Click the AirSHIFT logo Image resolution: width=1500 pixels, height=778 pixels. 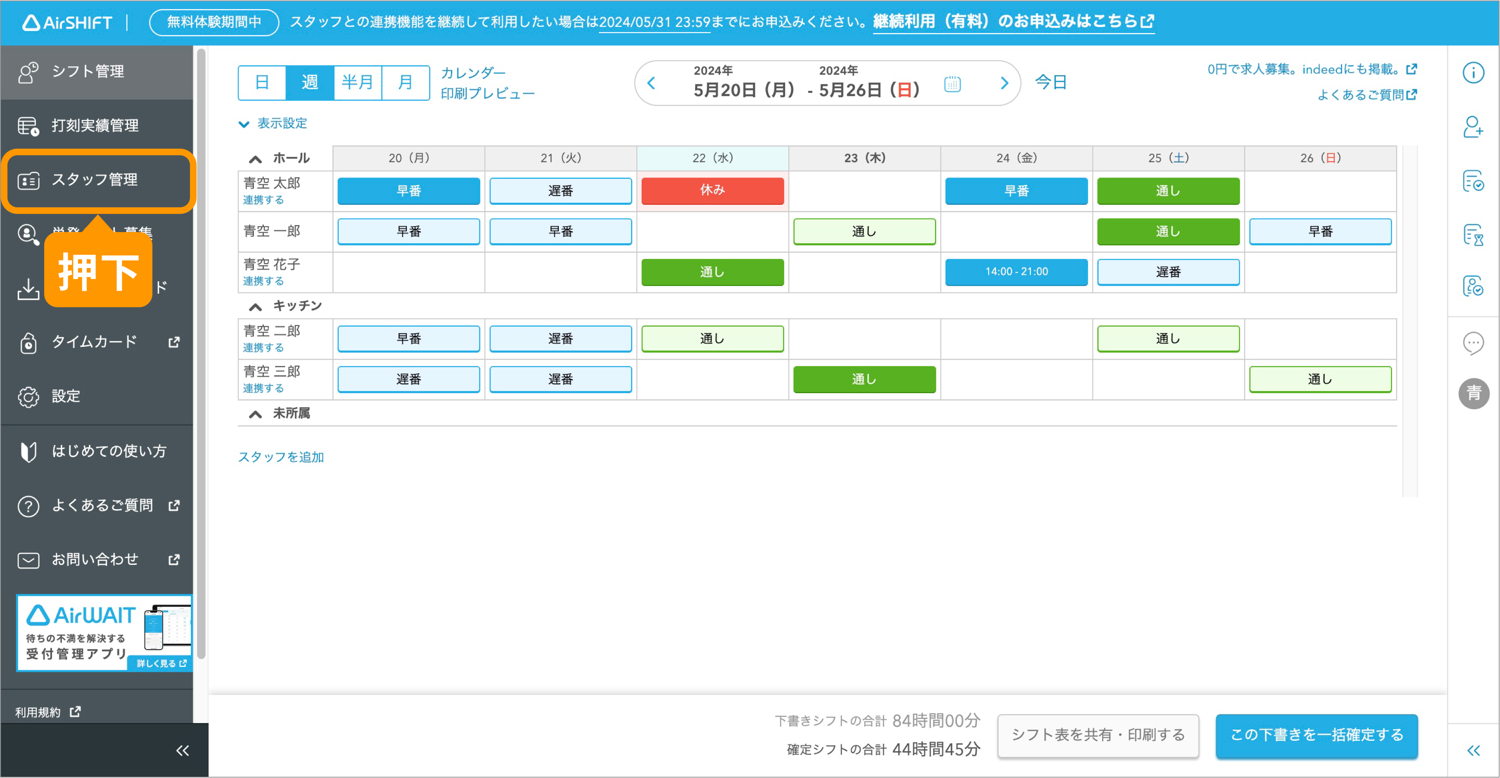(67, 22)
